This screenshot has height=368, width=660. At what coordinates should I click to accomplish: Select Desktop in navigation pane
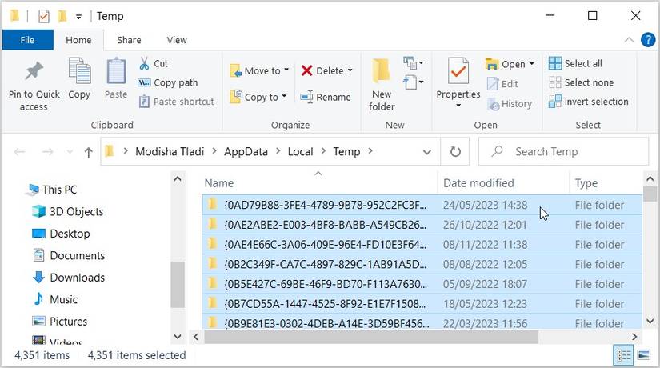point(61,234)
